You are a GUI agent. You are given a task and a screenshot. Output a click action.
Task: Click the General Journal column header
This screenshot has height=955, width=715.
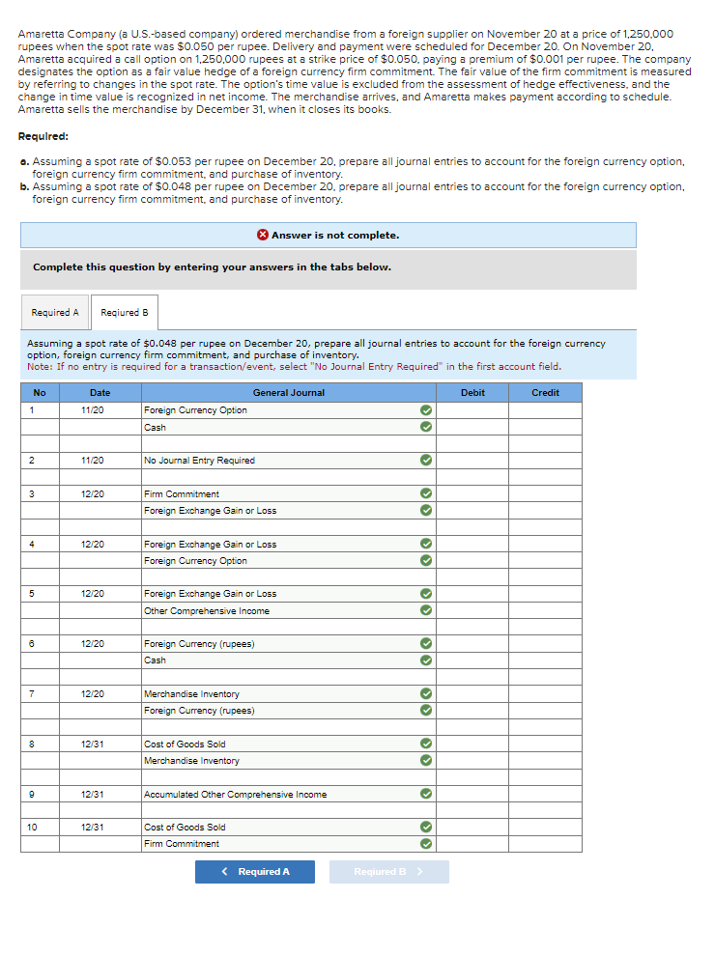coord(289,393)
